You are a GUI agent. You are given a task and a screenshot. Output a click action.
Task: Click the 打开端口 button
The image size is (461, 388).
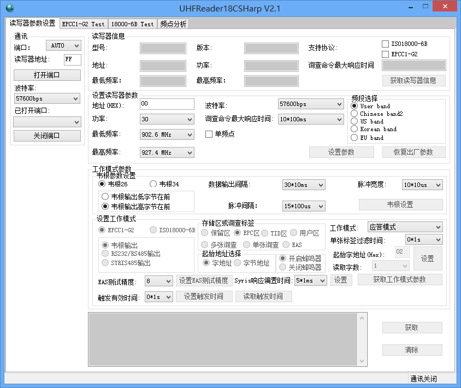tap(47, 75)
